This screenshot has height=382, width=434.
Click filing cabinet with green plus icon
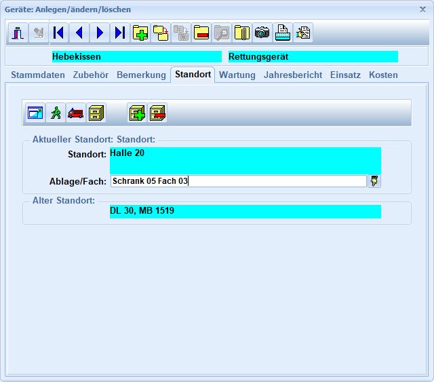tap(137, 113)
